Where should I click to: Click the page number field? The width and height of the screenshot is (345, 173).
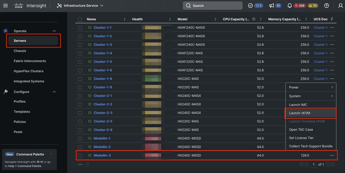click(314, 165)
